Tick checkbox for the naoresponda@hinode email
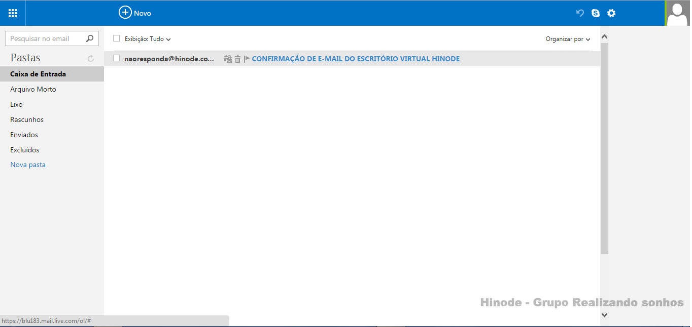692x327 pixels. pyautogui.click(x=116, y=58)
